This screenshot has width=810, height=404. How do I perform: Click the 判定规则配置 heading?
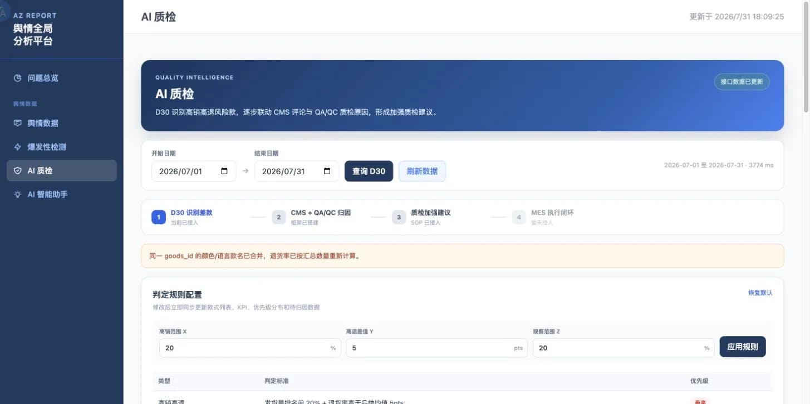tap(178, 295)
